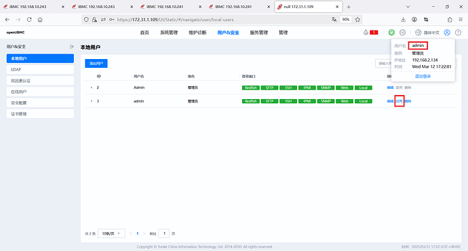468x251 pixels.
Task: Click the browser home icon
Action: coord(40,20)
